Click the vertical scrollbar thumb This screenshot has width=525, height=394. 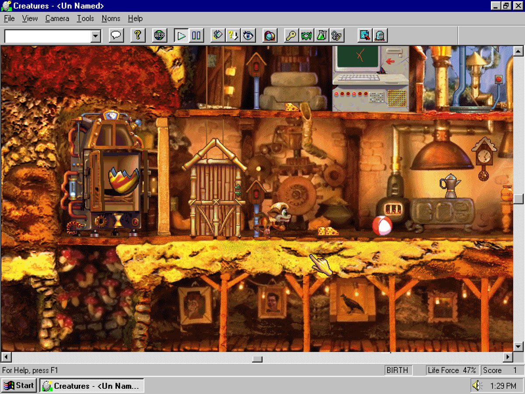point(519,198)
